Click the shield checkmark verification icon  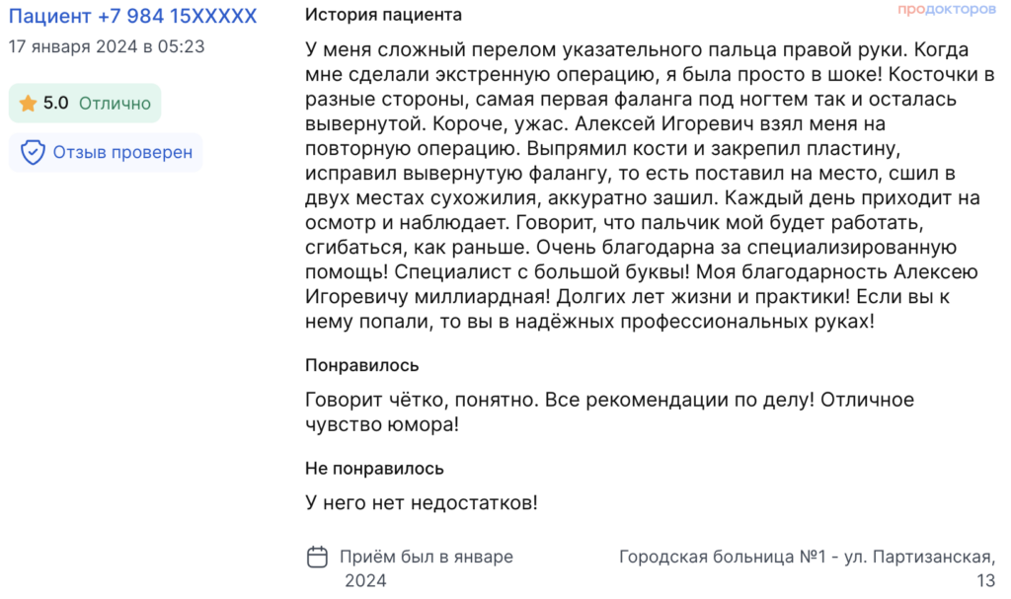tap(33, 152)
